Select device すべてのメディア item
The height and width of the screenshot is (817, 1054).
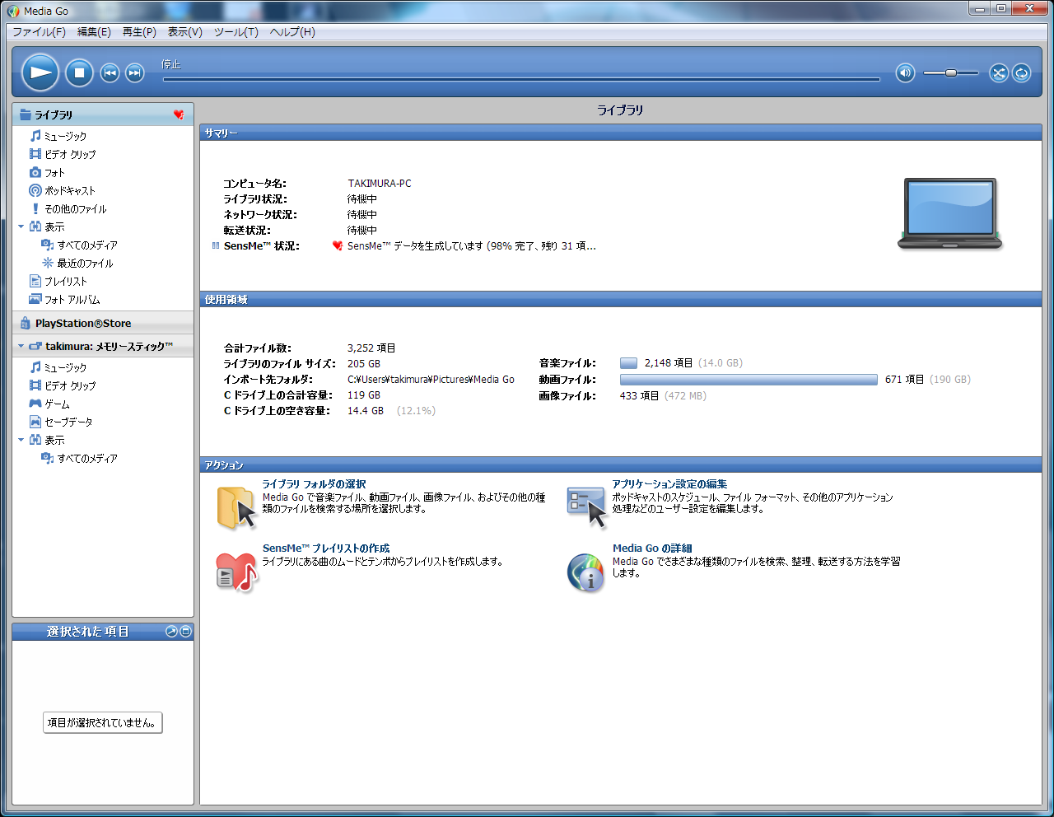click(x=87, y=458)
